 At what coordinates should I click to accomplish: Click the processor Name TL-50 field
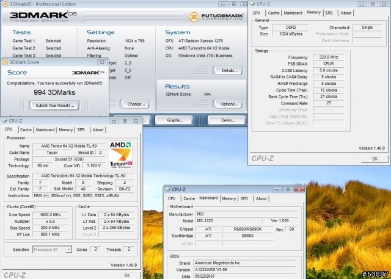(x=69, y=146)
